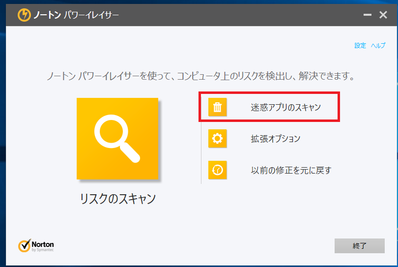This screenshot has width=398, height=267.
Task: Click the Norton Power Eraser lightning logo
Action: click(24, 15)
